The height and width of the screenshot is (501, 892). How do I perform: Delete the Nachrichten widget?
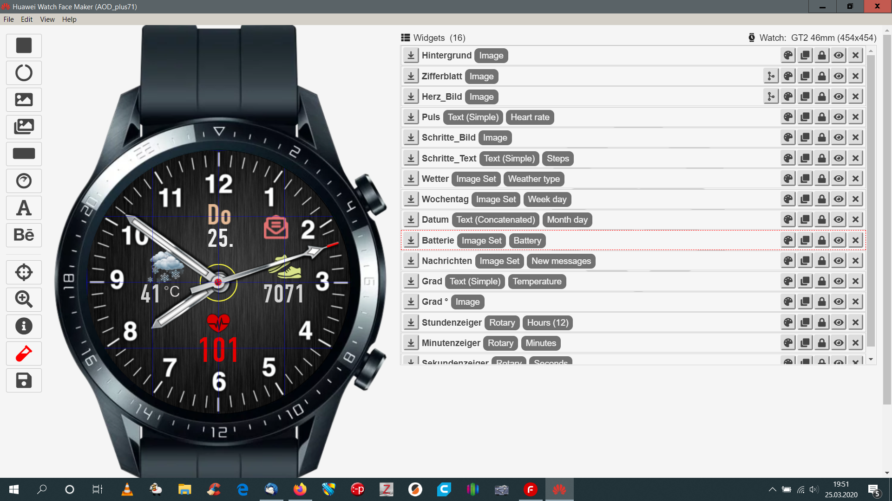pyautogui.click(x=855, y=261)
